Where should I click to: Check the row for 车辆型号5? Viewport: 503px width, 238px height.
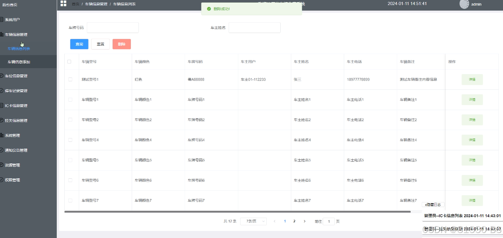click(x=70, y=160)
